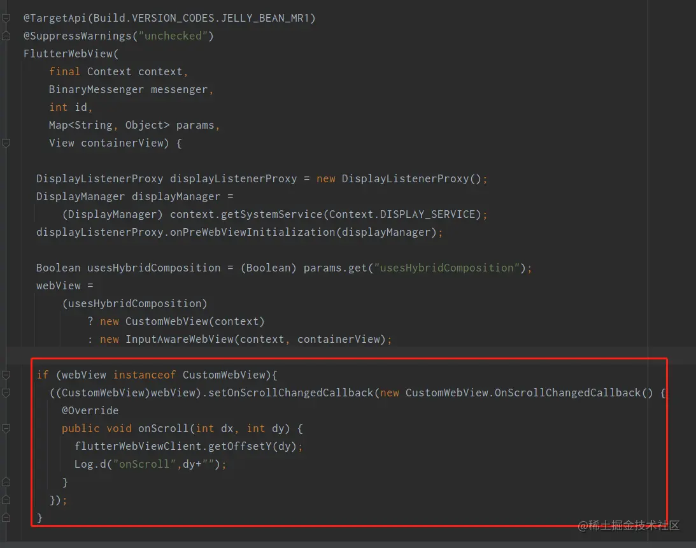Viewport: 696px width, 548px height.
Task: Click fold end marker beside '});' line
Action: (x=6, y=500)
